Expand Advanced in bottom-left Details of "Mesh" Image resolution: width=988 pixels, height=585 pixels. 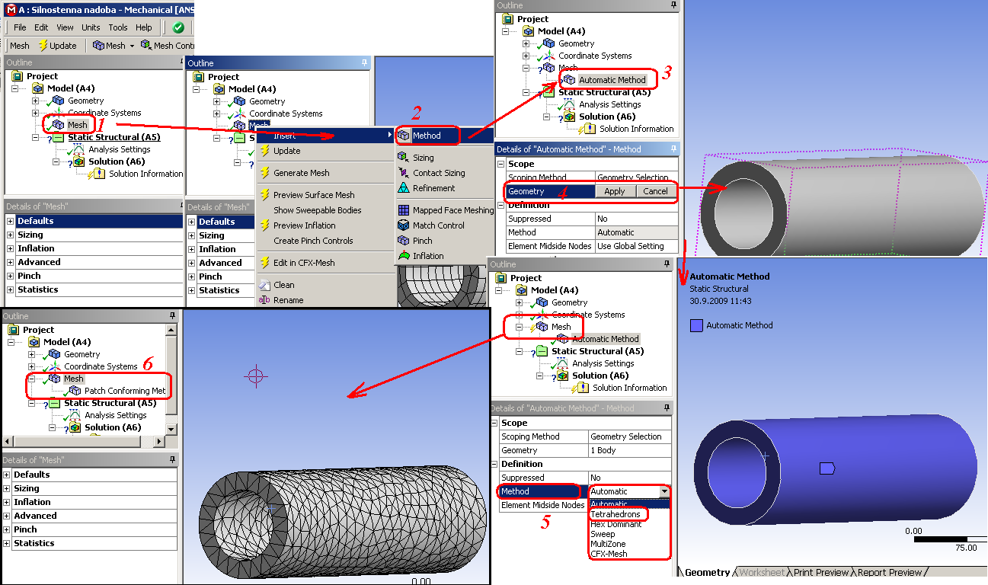7,516
